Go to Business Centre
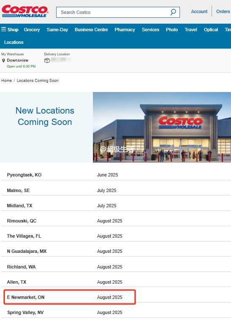This screenshot has width=231, height=328. (91, 30)
